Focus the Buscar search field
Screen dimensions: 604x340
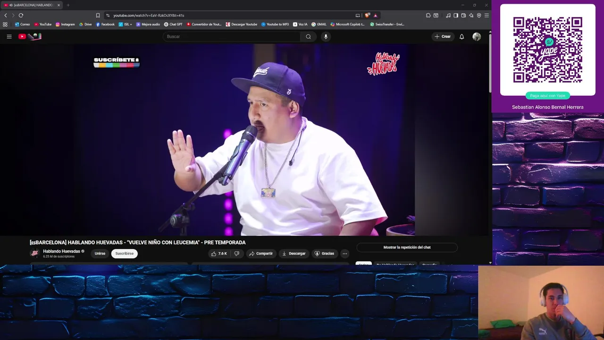pos(232,36)
